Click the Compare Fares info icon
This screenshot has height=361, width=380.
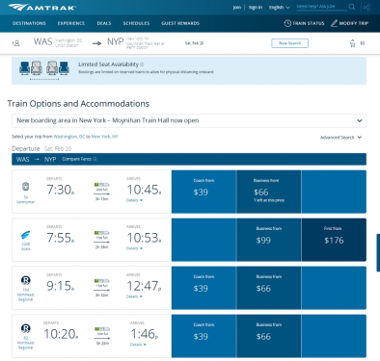coord(95,159)
